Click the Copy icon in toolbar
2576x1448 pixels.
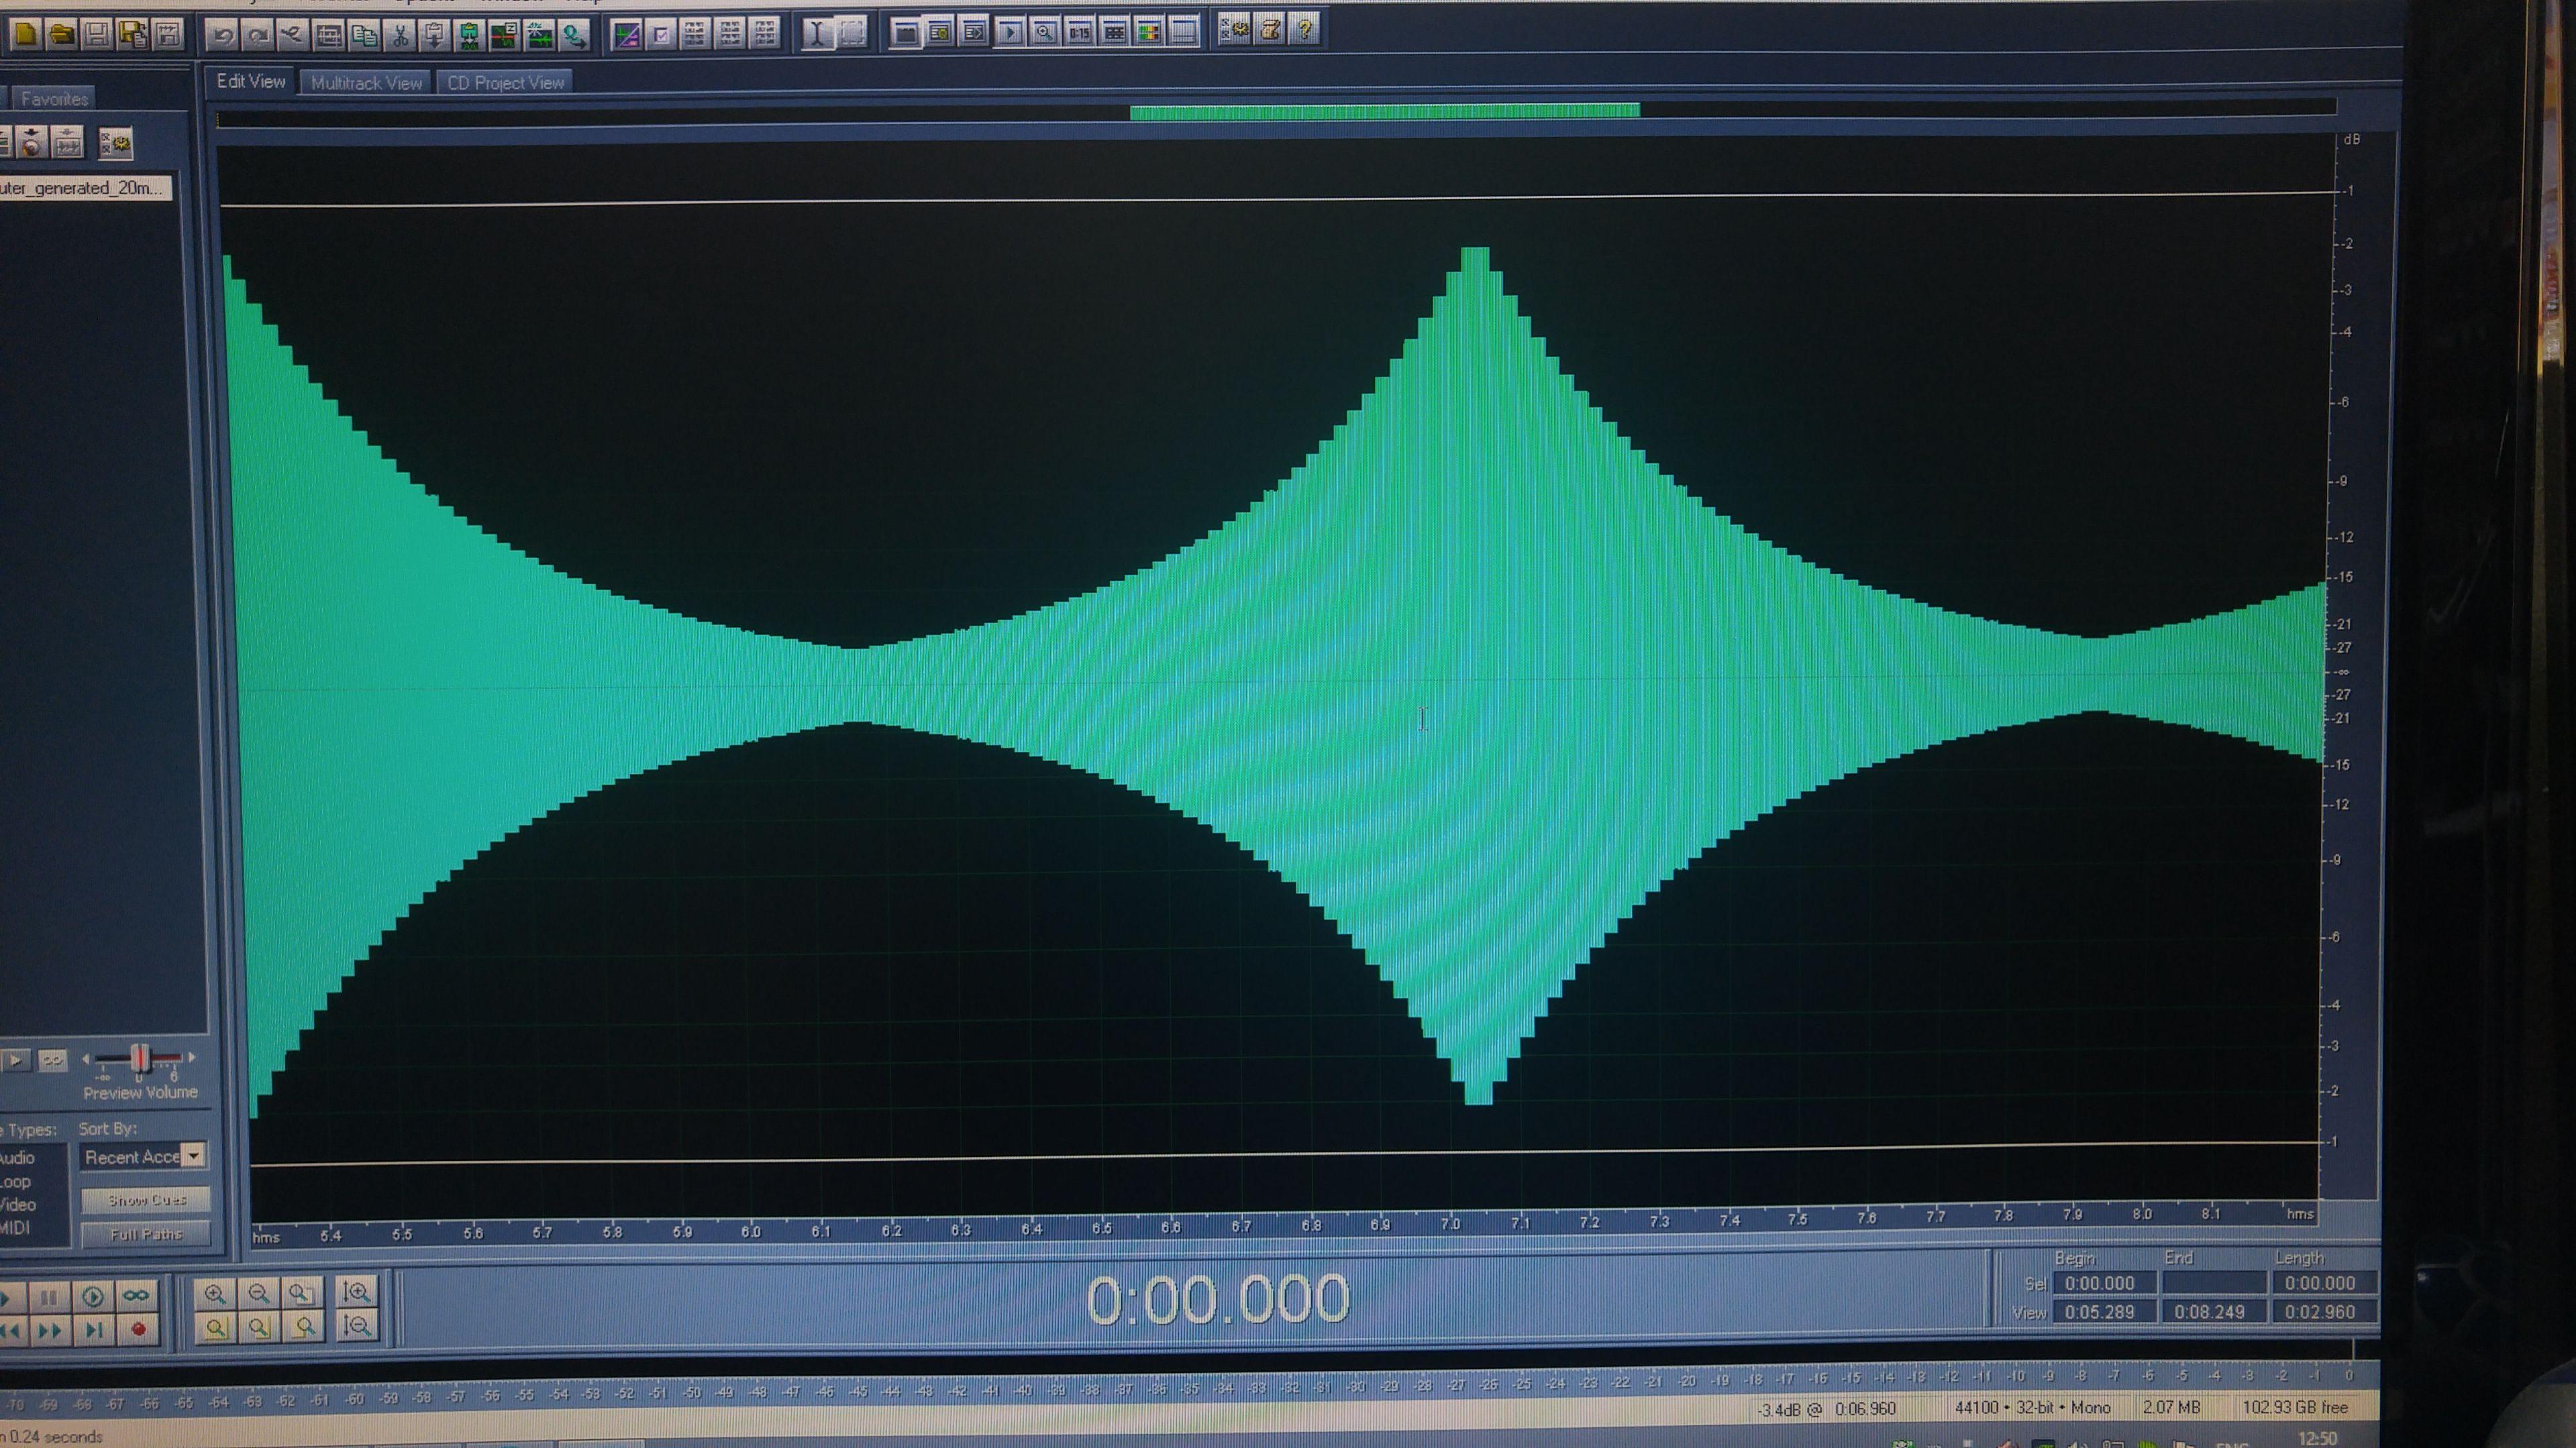363,36
